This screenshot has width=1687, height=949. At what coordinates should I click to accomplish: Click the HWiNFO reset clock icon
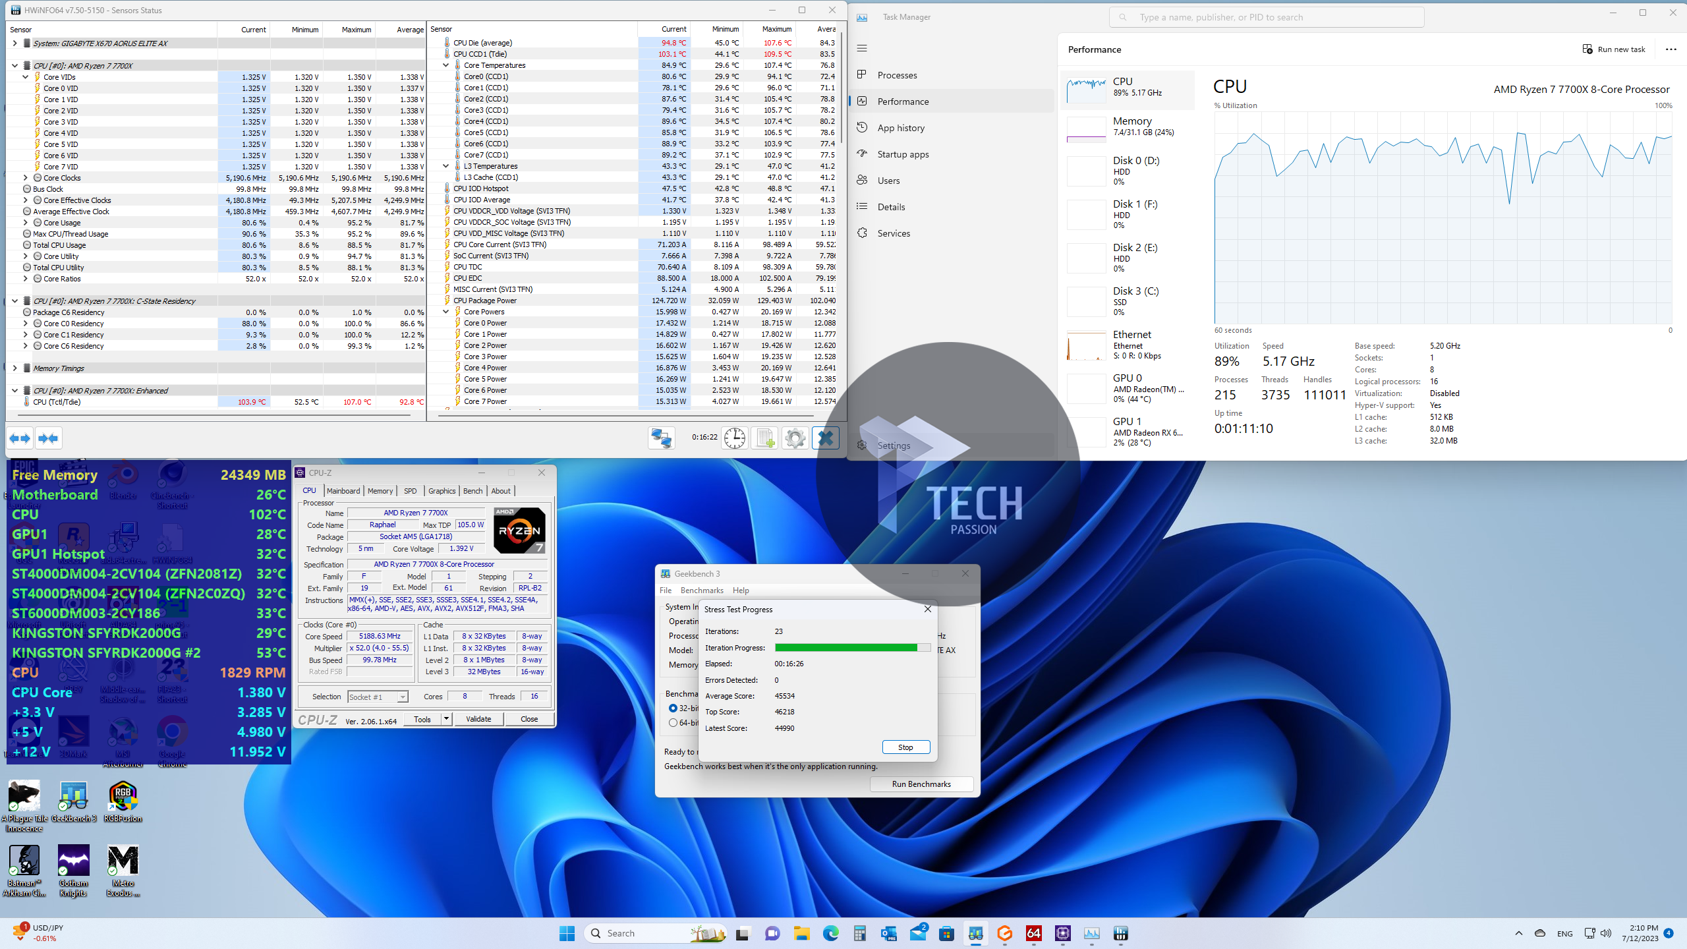tap(734, 438)
